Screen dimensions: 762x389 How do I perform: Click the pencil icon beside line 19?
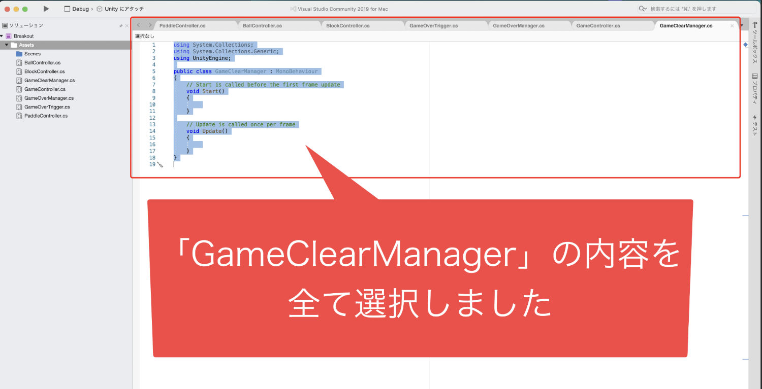pyautogui.click(x=160, y=164)
